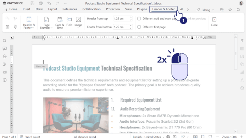Viewport: 246px width, 138px height.
Task: Open paragraph settings in right sidebar
Action: click(242, 41)
